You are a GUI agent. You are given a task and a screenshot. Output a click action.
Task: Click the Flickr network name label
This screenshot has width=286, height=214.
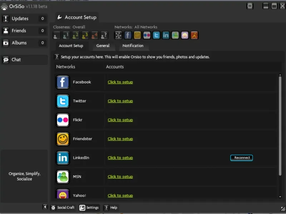click(78, 120)
